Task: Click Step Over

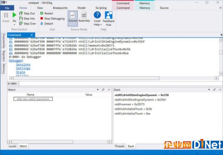Action: 28,24
